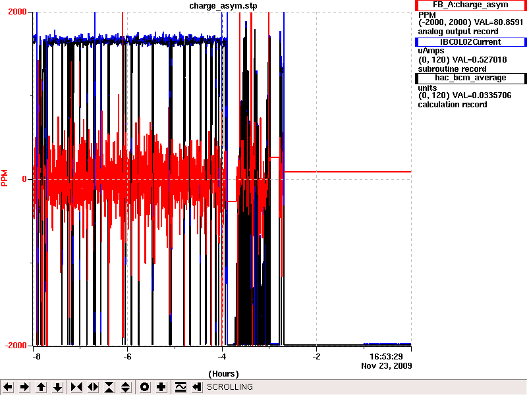
Task: Click the zoom in horizontally icon
Action: point(76,387)
